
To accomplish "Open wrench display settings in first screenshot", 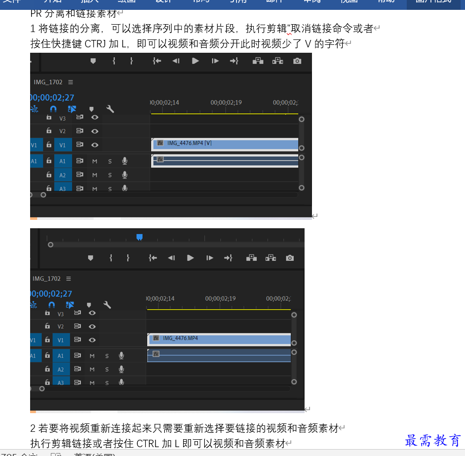I will pyautogui.click(x=110, y=109).
